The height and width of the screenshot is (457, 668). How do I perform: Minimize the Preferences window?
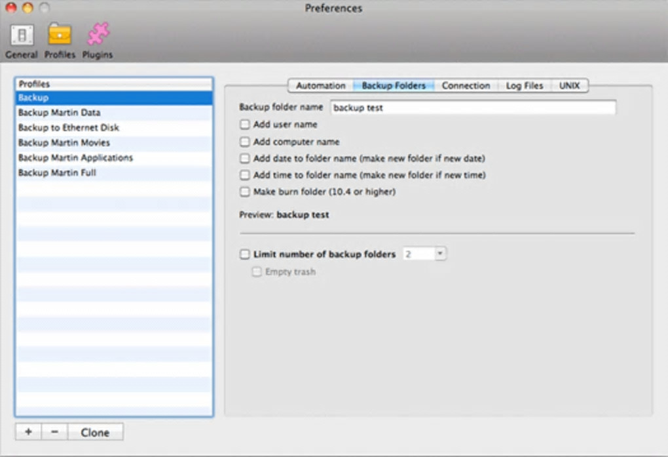(28, 7)
